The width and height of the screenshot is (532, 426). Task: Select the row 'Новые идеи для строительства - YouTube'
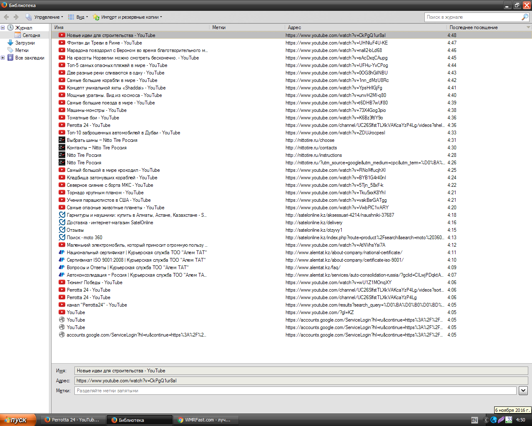292,35
